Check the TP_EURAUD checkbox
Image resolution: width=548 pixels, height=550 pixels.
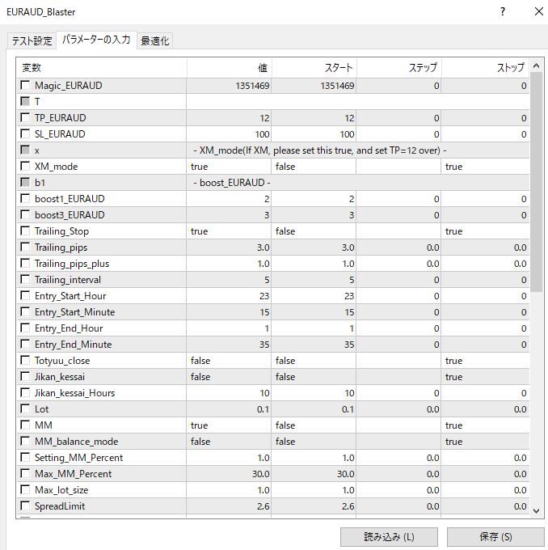click(x=25, y=117)
